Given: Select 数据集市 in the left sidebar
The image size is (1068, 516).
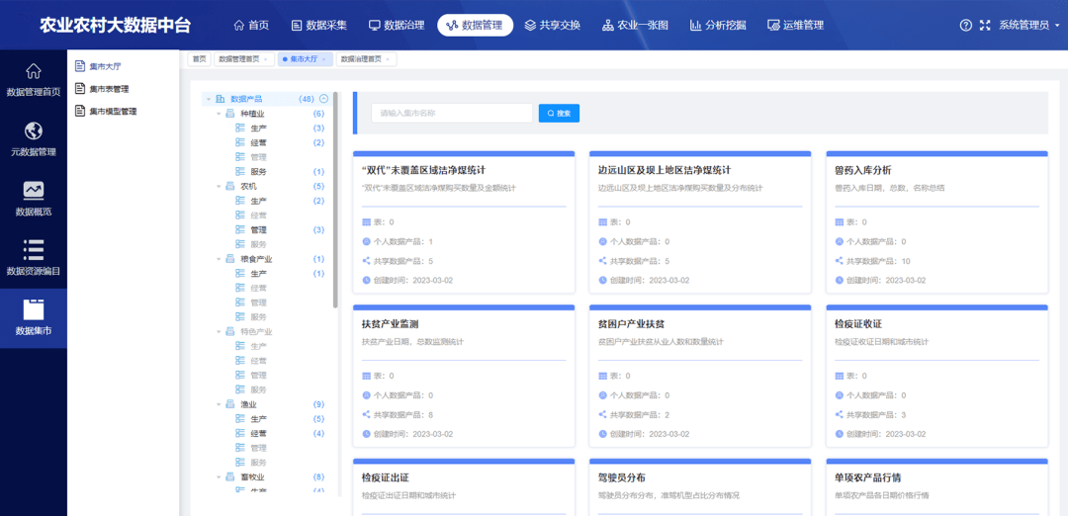Looking at the screenshot, I should tap(34, 318).
